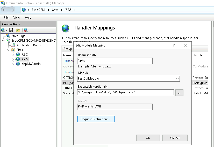Click the Start Page tree icon
This screenshot has width=214, height=147.
coord(9,36)
